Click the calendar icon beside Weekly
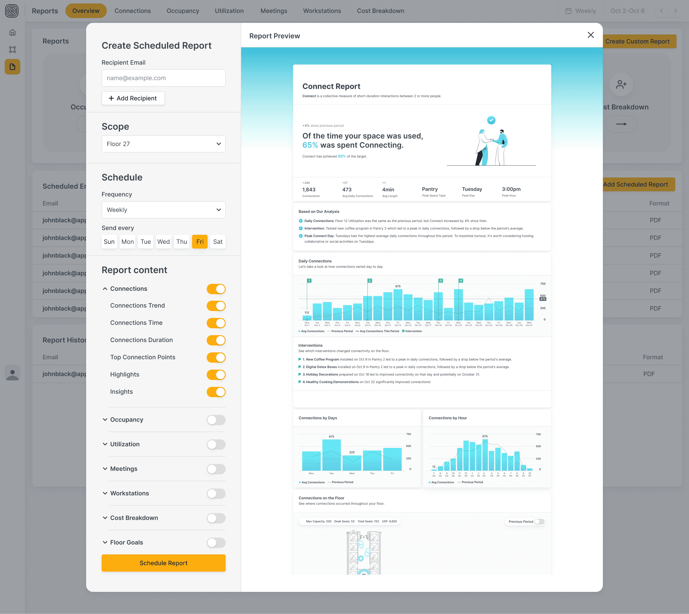 [568, 11]
